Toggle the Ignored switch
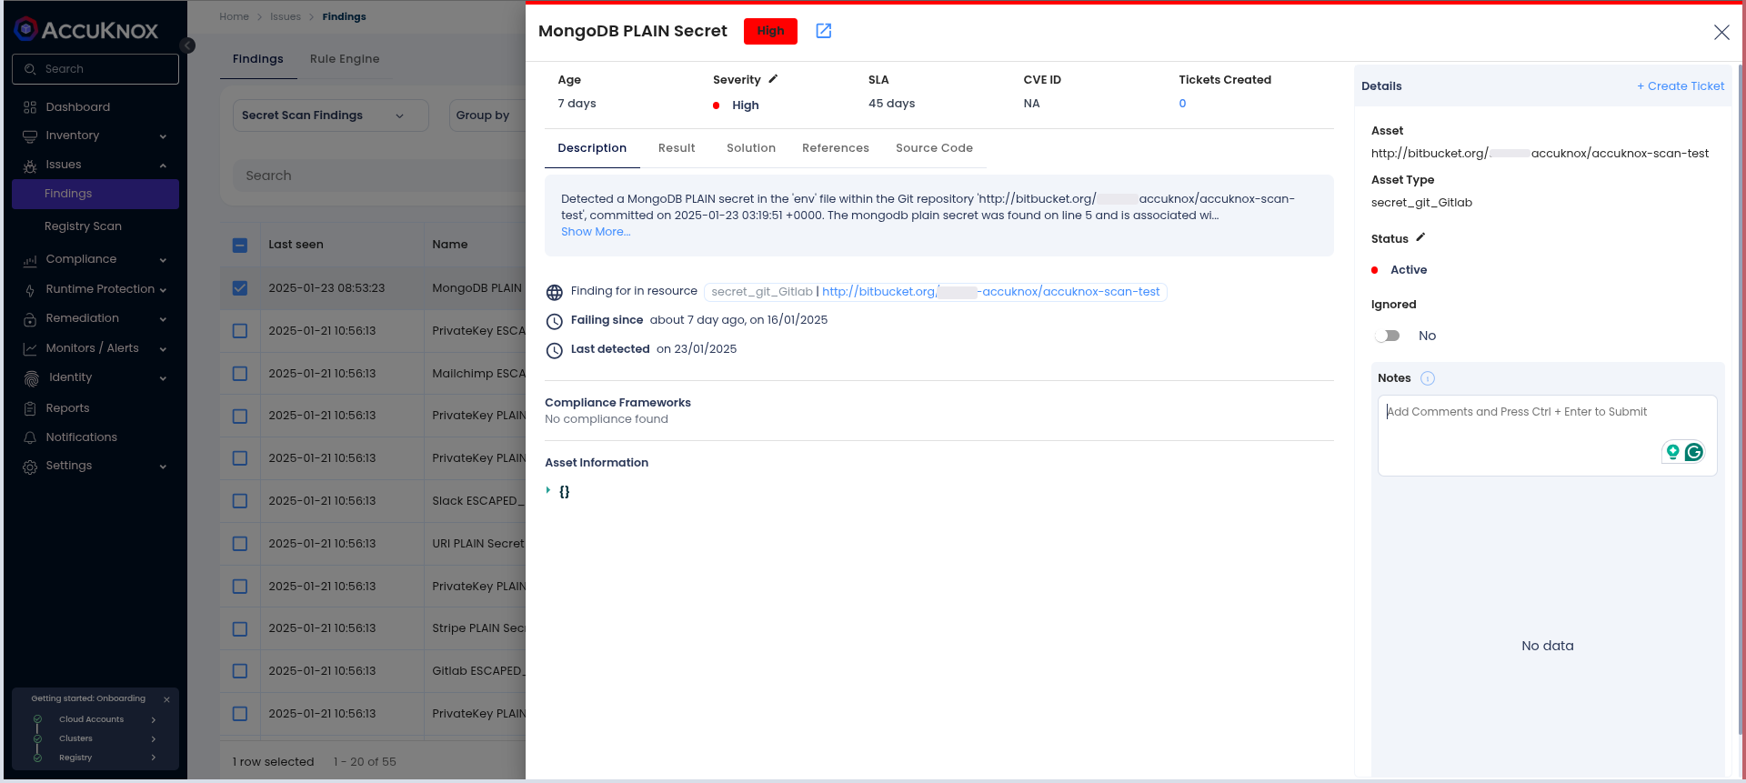 pyautogui.click(x=1388, y=336)
